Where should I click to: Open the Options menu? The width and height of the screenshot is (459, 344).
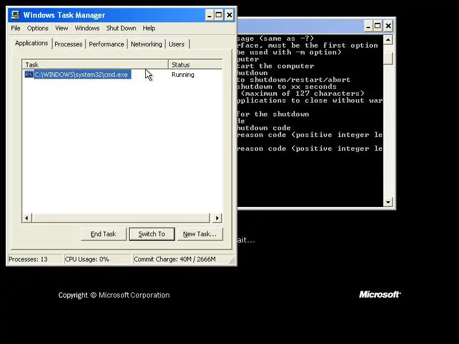point(37,28)
